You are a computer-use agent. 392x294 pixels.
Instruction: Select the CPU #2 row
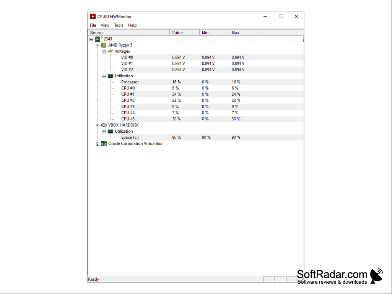point(212,101)
